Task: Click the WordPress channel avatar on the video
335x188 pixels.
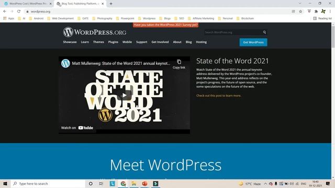Action: point(65,63)
